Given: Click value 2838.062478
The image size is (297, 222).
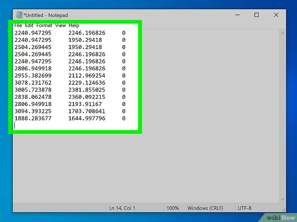Looking at the screenshot, I should coord(33,97).
